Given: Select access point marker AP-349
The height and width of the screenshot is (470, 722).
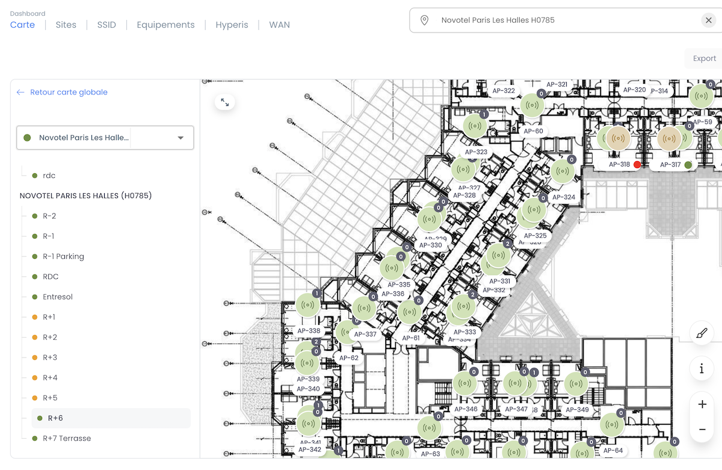Looking at the screenshot, I should tap(576, 383).
